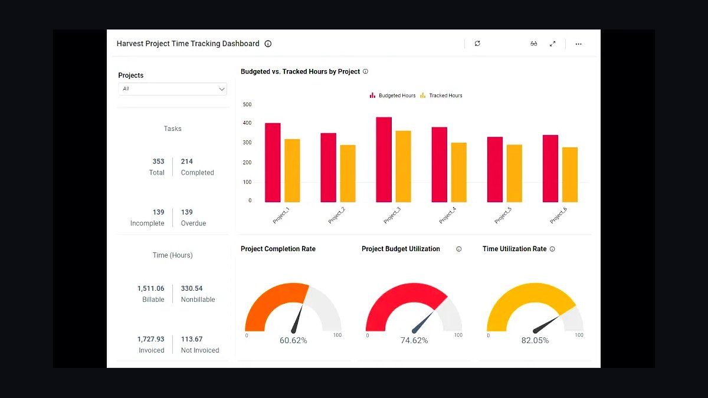Click Project_3 tracked hours bar
Image resolution: width=708 pixels, height=398 pixels.
[403, 166]
